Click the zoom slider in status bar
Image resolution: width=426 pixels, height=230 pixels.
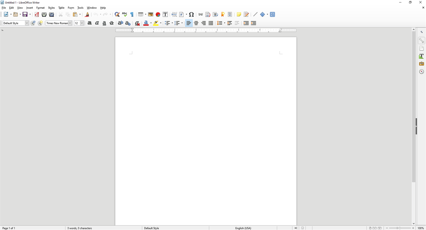coord(400,228)
